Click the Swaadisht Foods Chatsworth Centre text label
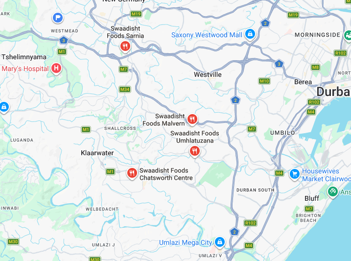 [x=166, y=174]
